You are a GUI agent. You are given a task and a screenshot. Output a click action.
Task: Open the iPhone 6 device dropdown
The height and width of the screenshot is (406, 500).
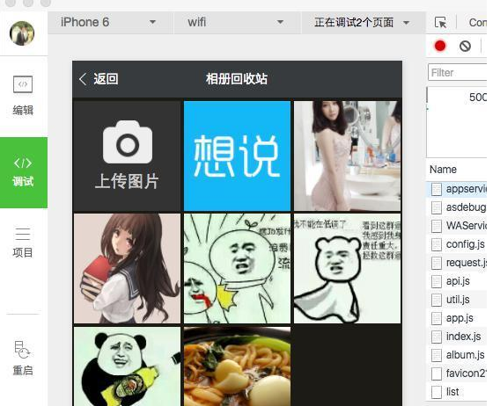[110, 22]
